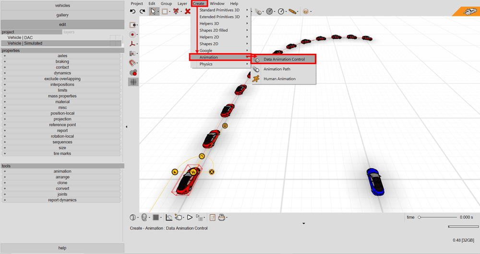480x254 pixels.
Task: Click the dark grey square icon
Action: tap(156, 217)
